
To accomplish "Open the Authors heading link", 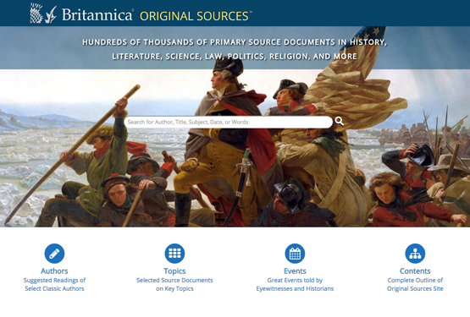I will tap(54, 271).
